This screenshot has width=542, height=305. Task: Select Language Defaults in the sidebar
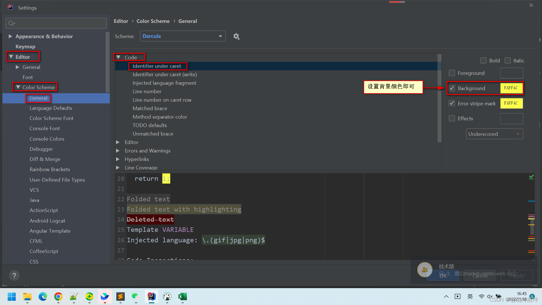[51, 108]
